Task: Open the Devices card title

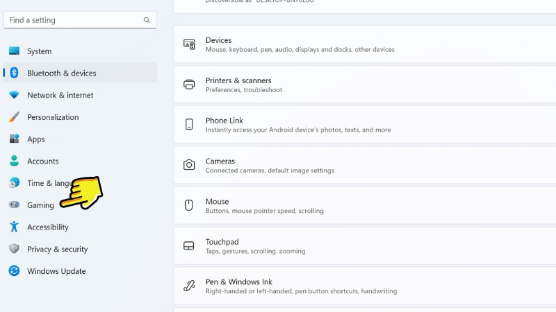Action: 218,40
